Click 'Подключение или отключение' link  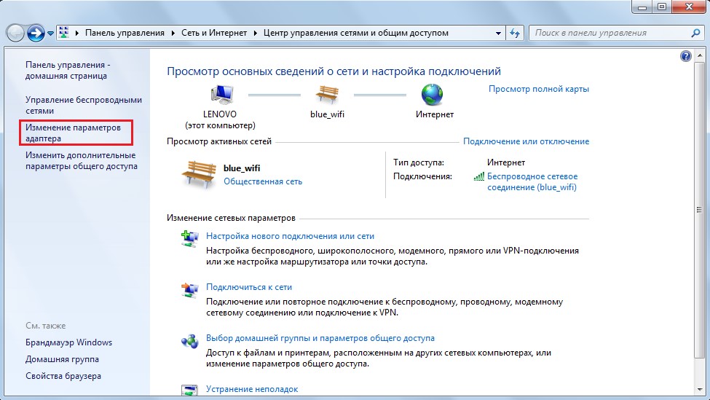point(526,141)
